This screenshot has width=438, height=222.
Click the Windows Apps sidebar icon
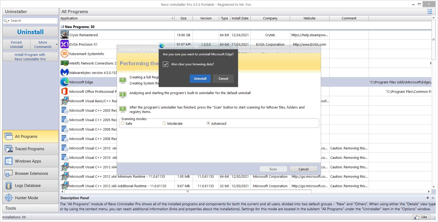tap(8, 161)
